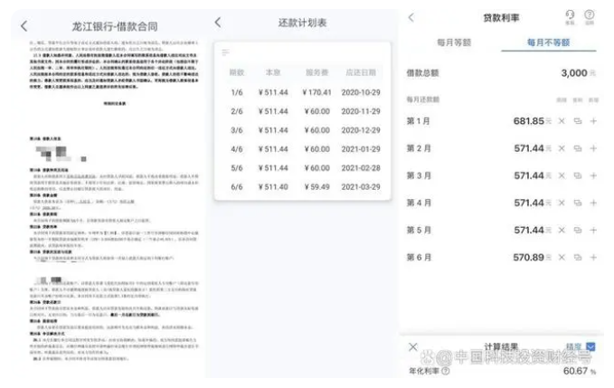Viewport: 614px width, 388px height.
Task: Add a row after 第6月
Action: (x=593, y=257)
